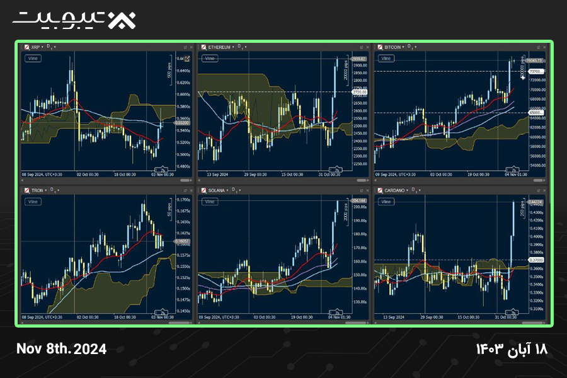Click the 2939.82 price label on ETHEREUM chart

click(358, 59)
